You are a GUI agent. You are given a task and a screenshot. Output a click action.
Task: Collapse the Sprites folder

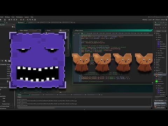point(155,33)
